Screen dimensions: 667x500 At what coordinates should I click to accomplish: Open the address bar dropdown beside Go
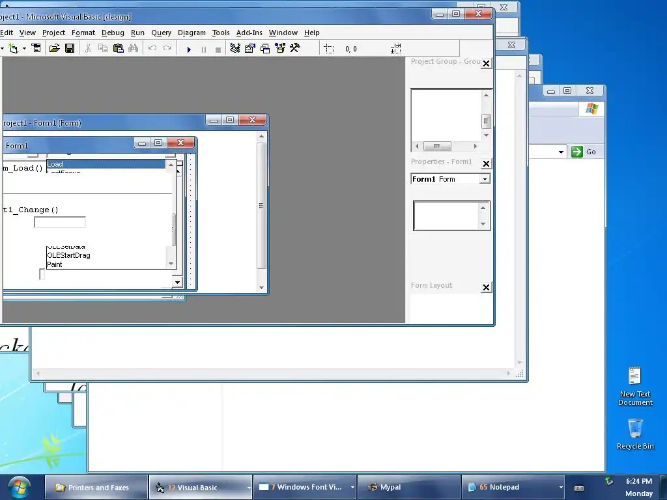561,152
